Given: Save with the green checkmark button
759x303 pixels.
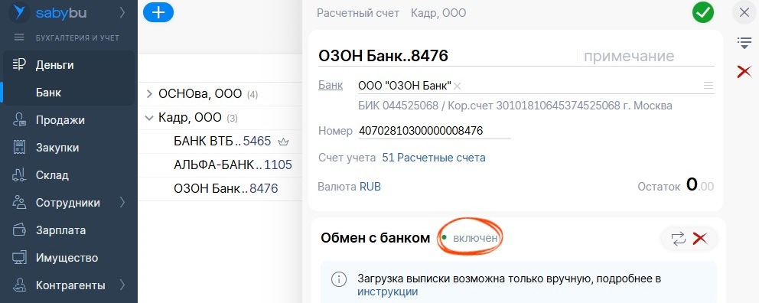Looking at the screenshot, I should (703, 12).
